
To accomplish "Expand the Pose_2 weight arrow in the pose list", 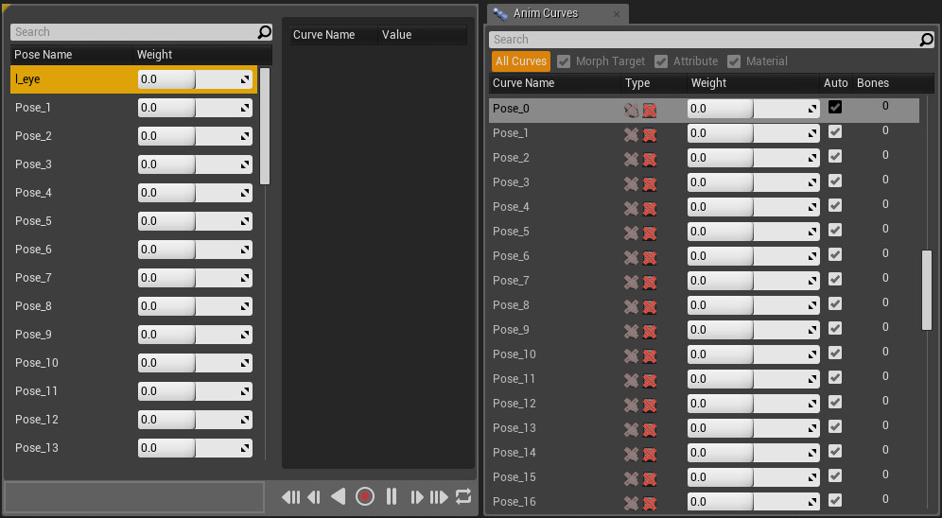I will tap(245, 137).
